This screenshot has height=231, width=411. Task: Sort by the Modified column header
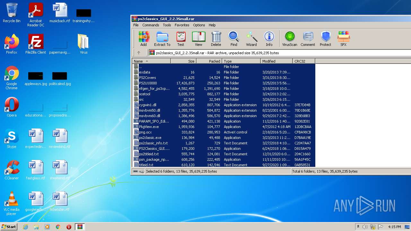pyautogui.click(x=276, y=61)
